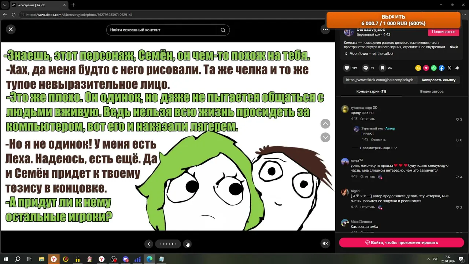
Task: Like the 'пинаю!' reply heart
Action: pyautogui.click(x=457, y=140)
